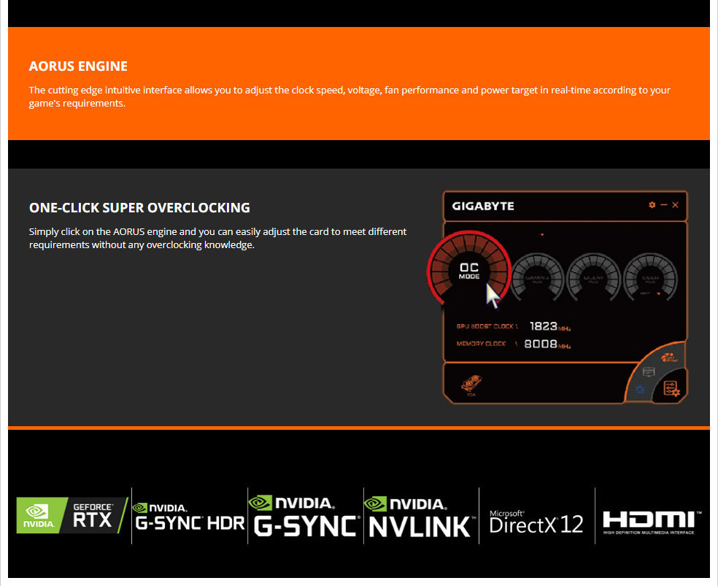Viewport: 718px width, 586px height.
Task: Click the NVIDIA G-SYNC logo
Action: tap(306, 515)
